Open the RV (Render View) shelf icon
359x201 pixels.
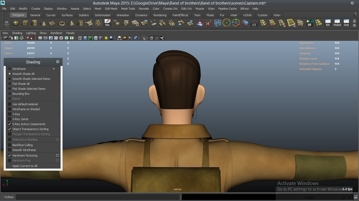[x=328, y=23]
